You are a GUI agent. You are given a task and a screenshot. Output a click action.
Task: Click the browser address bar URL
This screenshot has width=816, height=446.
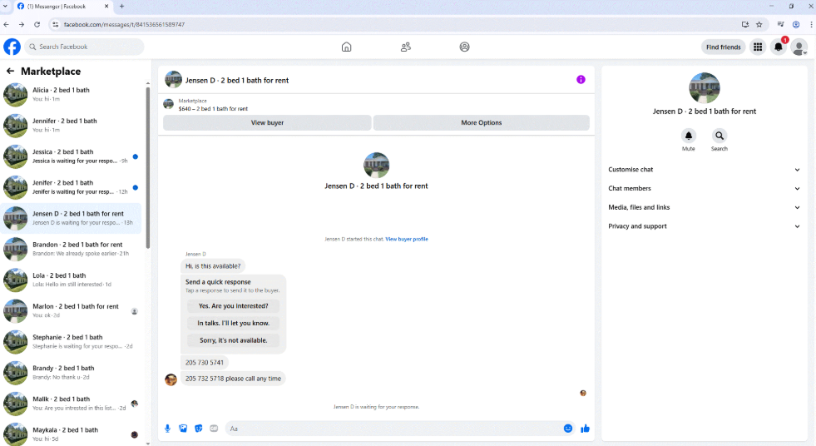[x=125, y=24]
